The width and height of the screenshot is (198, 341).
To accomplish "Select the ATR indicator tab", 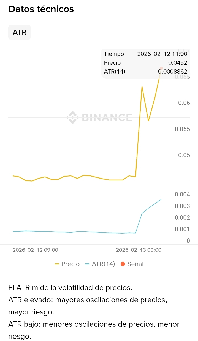I will point(20,32).
